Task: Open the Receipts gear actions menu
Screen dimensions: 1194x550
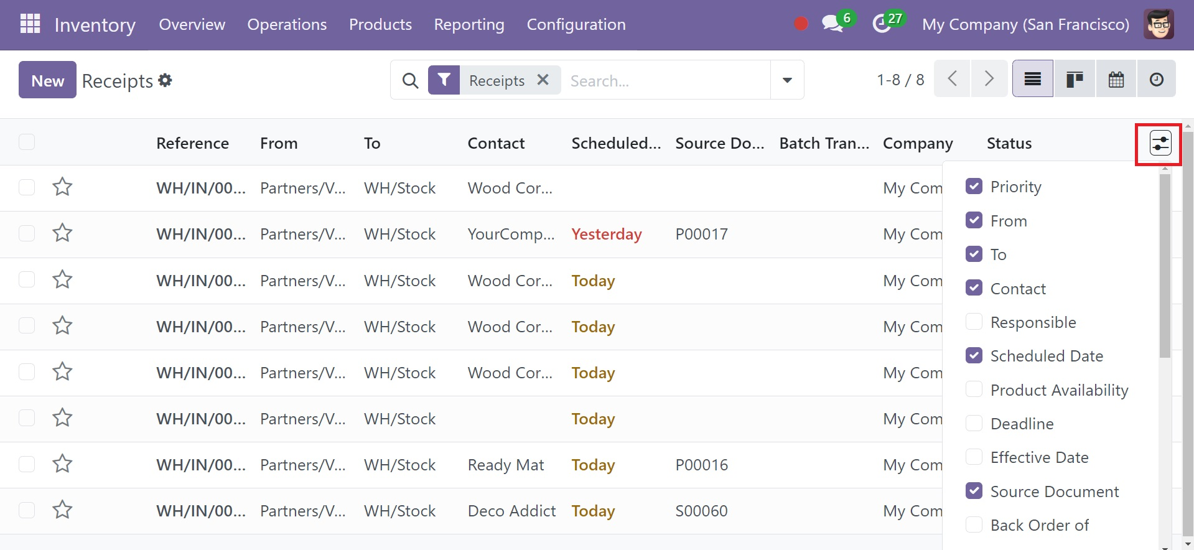Action: pos(165,80)
